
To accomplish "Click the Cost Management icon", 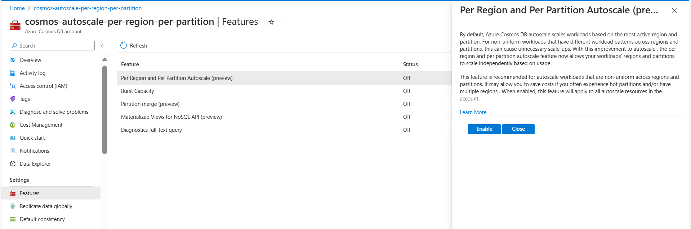I will coord(13,125).
